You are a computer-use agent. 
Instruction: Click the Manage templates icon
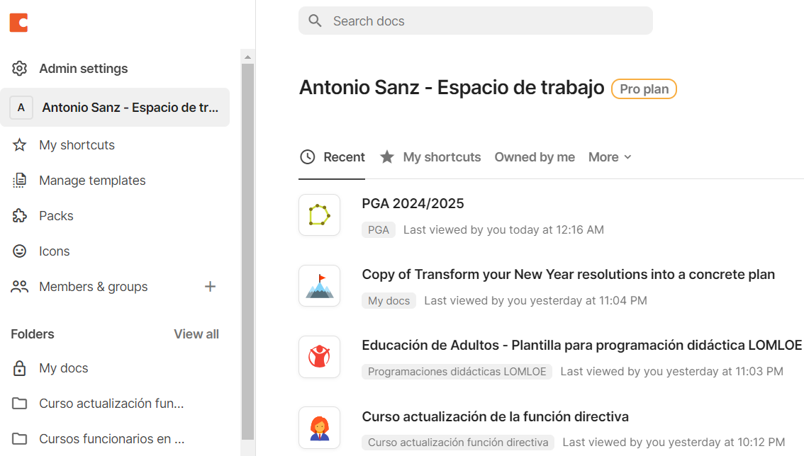pyautogui.click(x=19, y=181)
